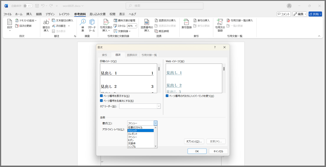Open the 脚注 group dialog launcher
Screen dimensions: 326x167
(75, 36)
